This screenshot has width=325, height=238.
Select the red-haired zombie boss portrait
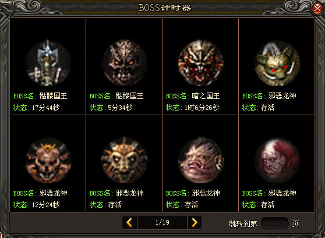pyautogui.click(x=277, y=160)
